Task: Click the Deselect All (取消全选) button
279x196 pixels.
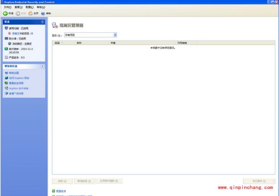Action: pos(84,181)
